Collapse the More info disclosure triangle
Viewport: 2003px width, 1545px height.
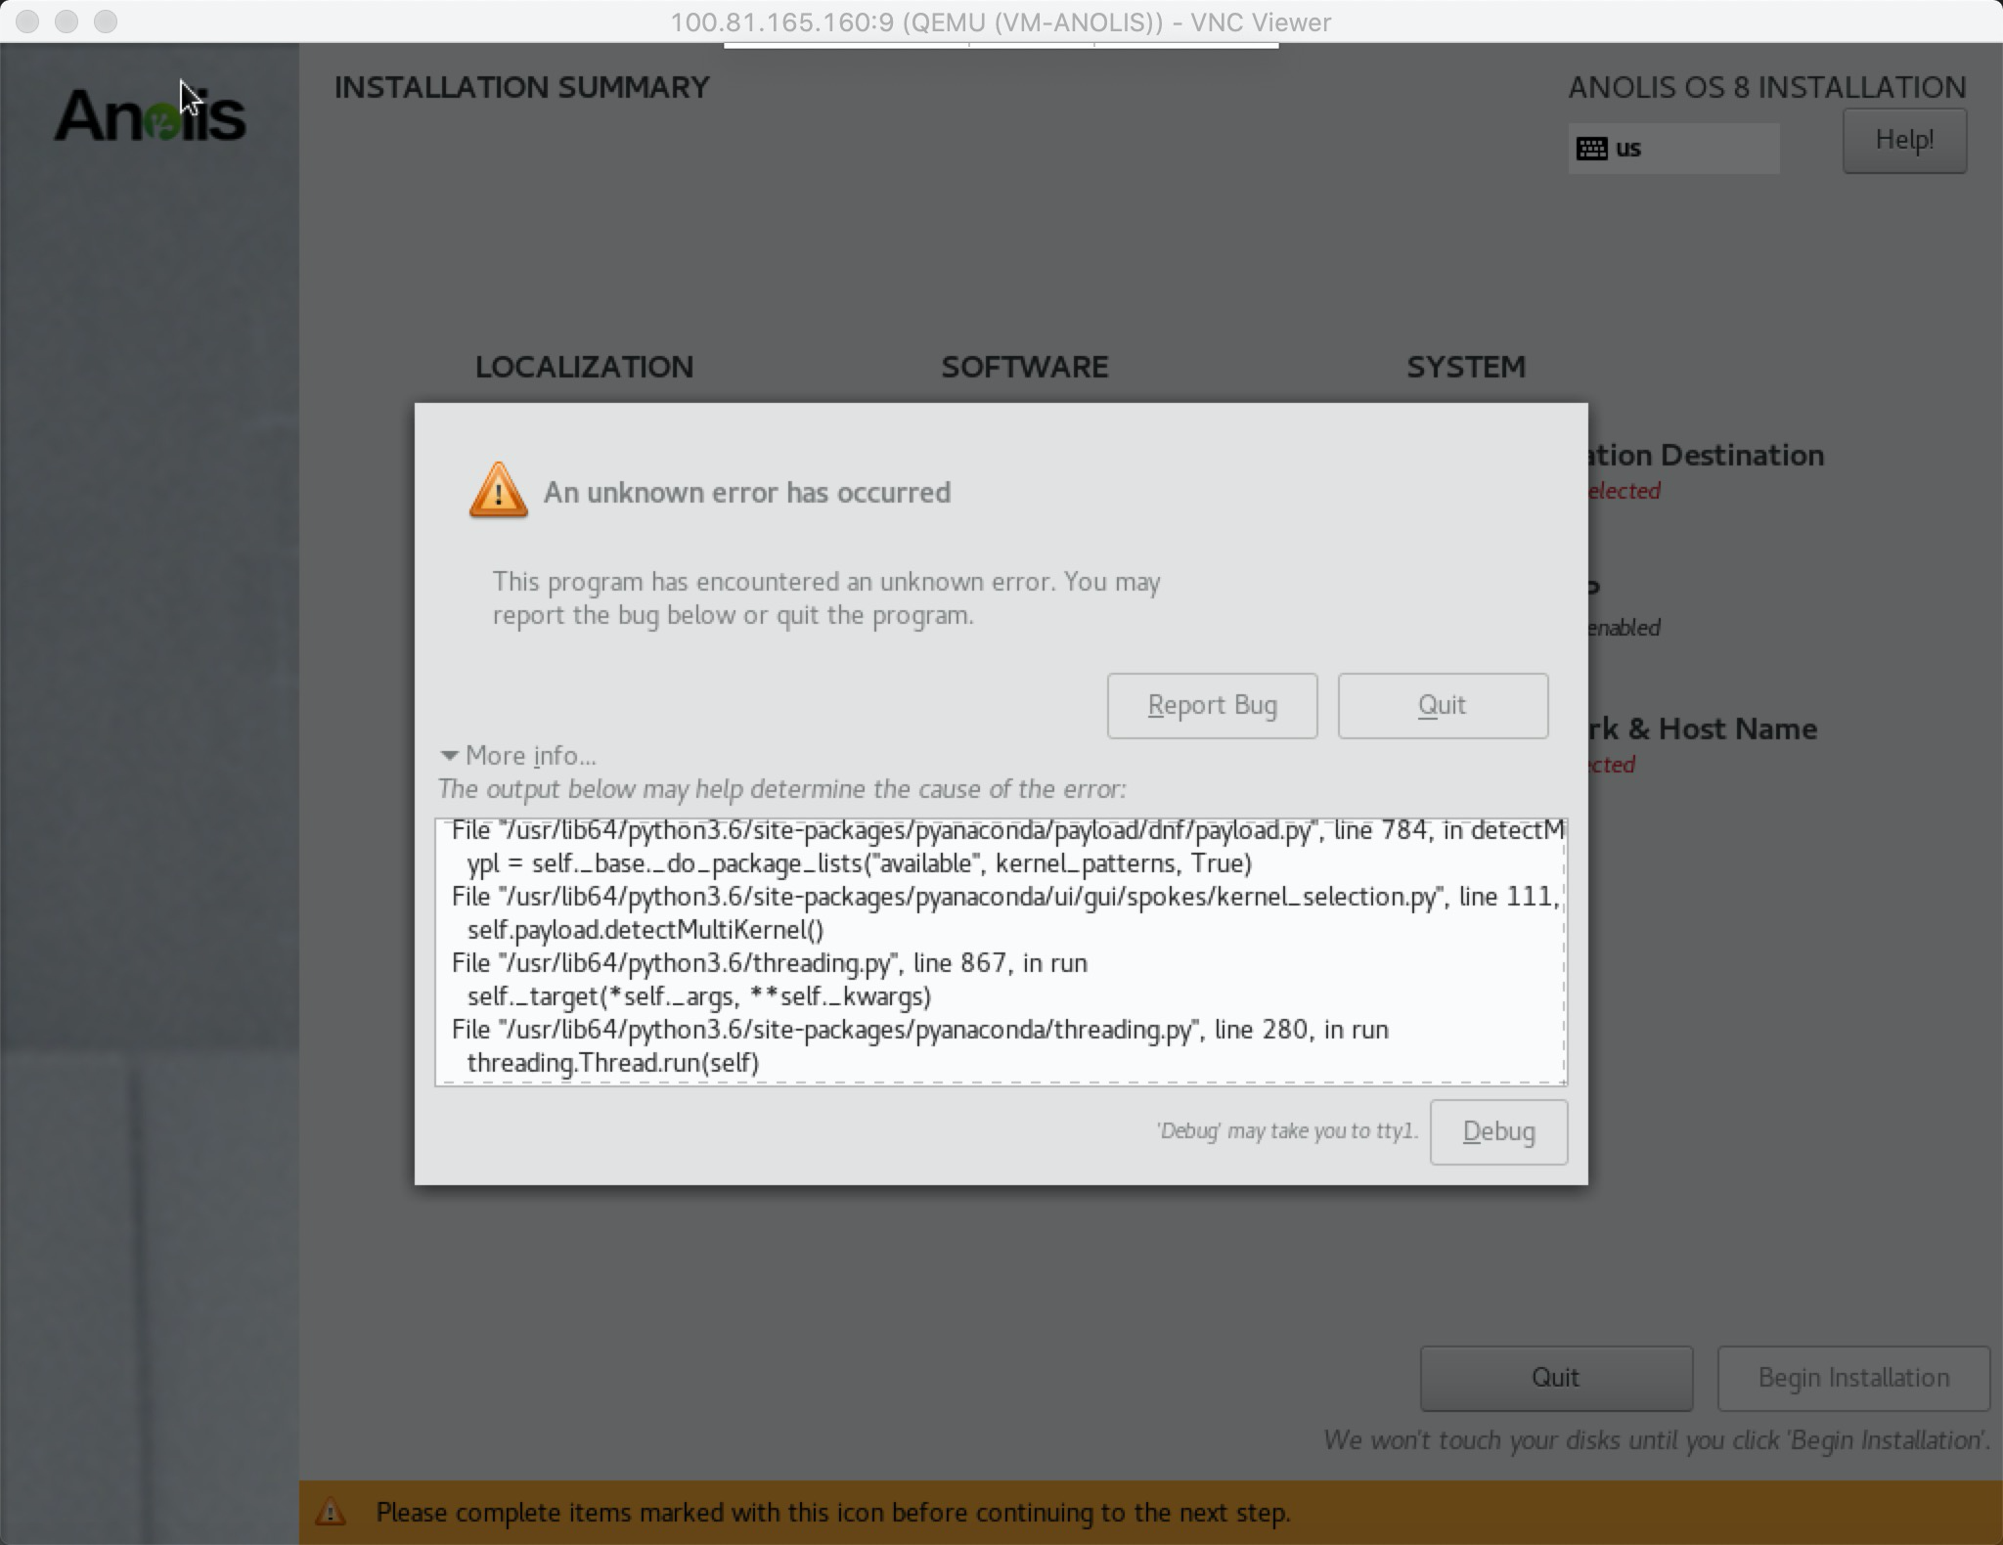click(x=450, y=756)
